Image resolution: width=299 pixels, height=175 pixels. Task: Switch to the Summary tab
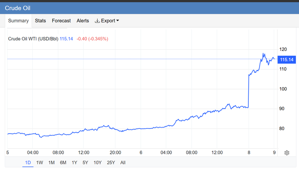click(x=18, y=21)
